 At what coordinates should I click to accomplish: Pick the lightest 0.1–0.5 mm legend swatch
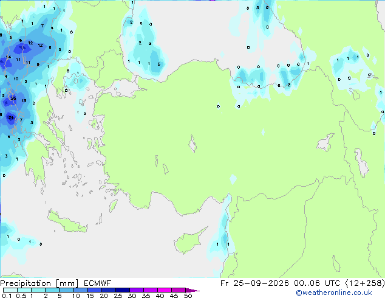point(10,290)
